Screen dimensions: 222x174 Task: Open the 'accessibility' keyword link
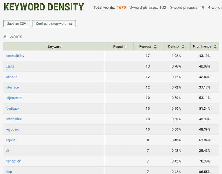tap(15, 56)
